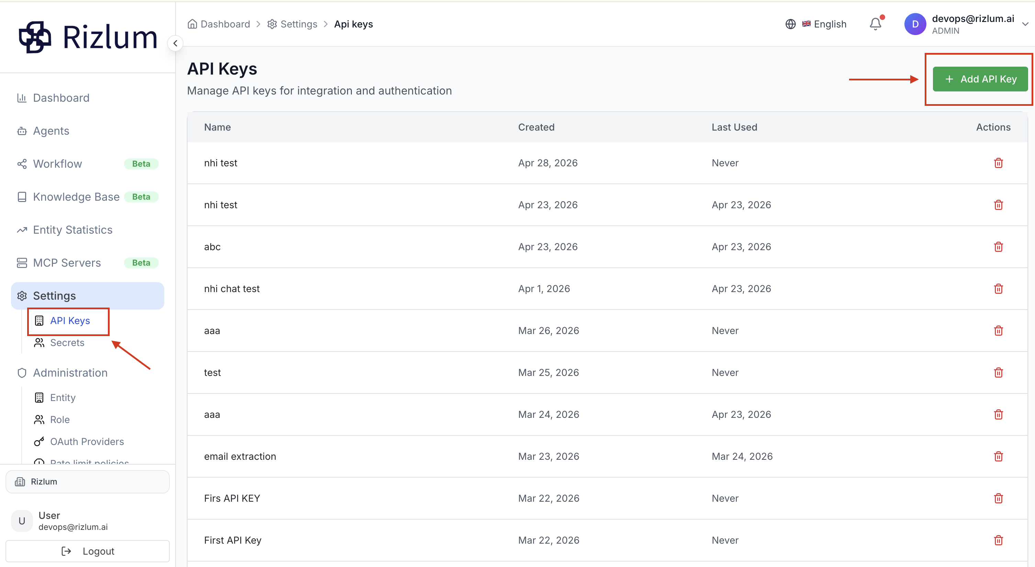This screenshot has height=567, width=1035.
Task: Click the home icon in the breadcrumb
Action: click(192, 24)
